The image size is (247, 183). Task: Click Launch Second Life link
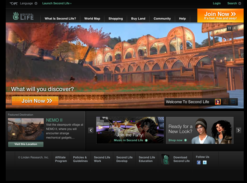pyautogui.click(x=57, y=3)
